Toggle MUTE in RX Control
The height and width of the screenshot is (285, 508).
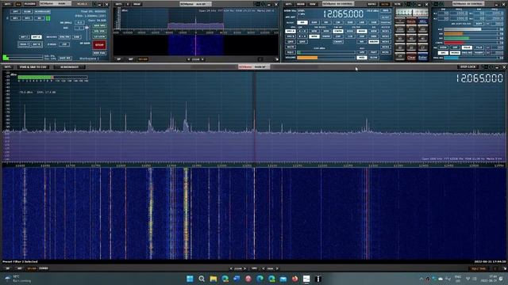click(291, 47)
